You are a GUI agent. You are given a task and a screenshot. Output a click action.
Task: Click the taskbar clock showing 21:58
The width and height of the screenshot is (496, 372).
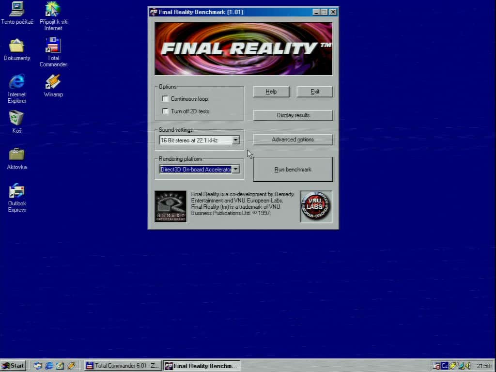(483, 366)
